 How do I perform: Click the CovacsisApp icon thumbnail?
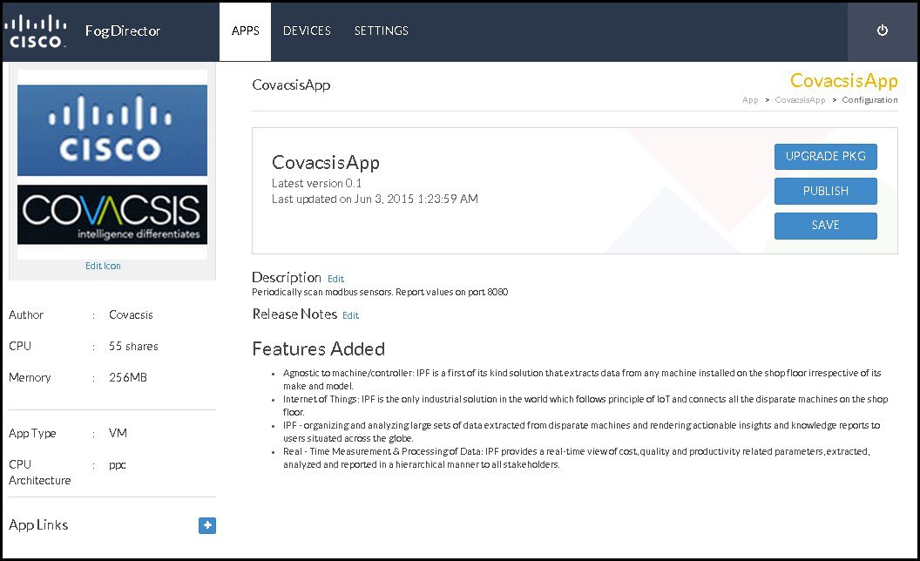coord(112,165)
